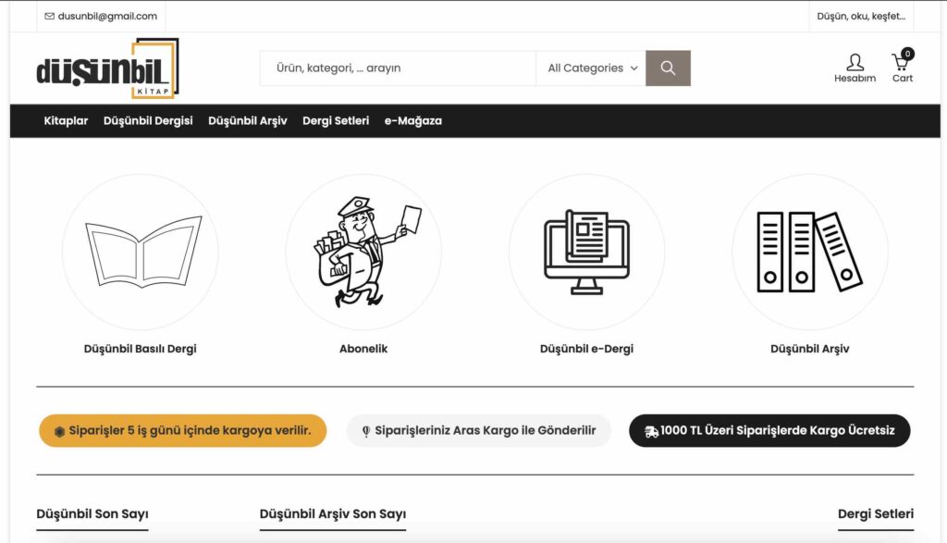Click the postman Abonelik illustration
Screen dimensions: 947x543
pyautogui.click(x=366, y=252)
